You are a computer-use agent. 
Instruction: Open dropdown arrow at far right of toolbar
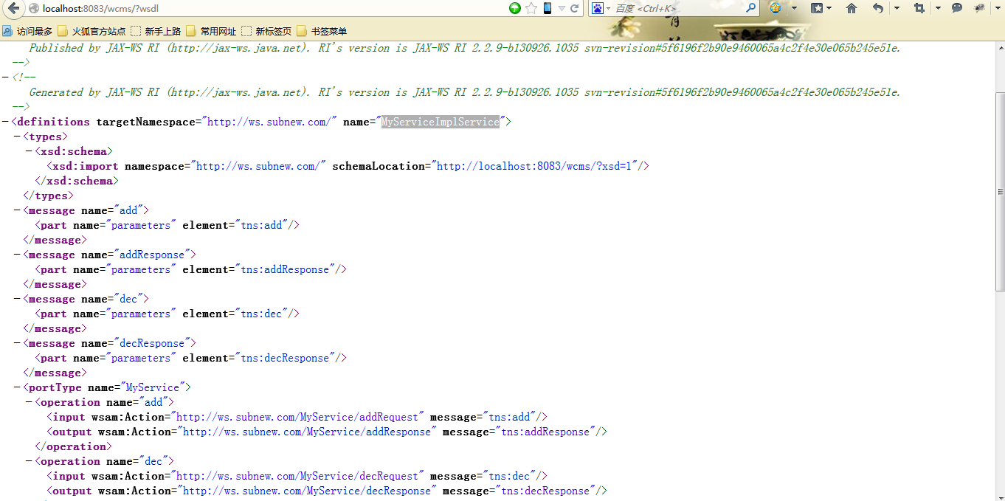click(x=998, y=9)
